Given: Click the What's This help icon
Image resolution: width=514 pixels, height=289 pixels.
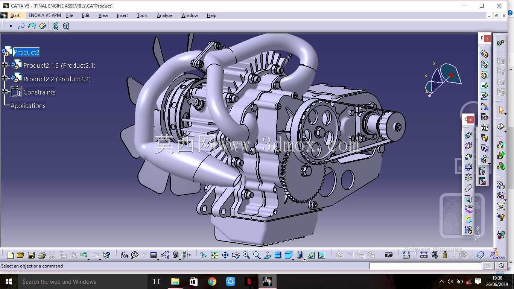Looking at the screenshot, I should [106, 255].
